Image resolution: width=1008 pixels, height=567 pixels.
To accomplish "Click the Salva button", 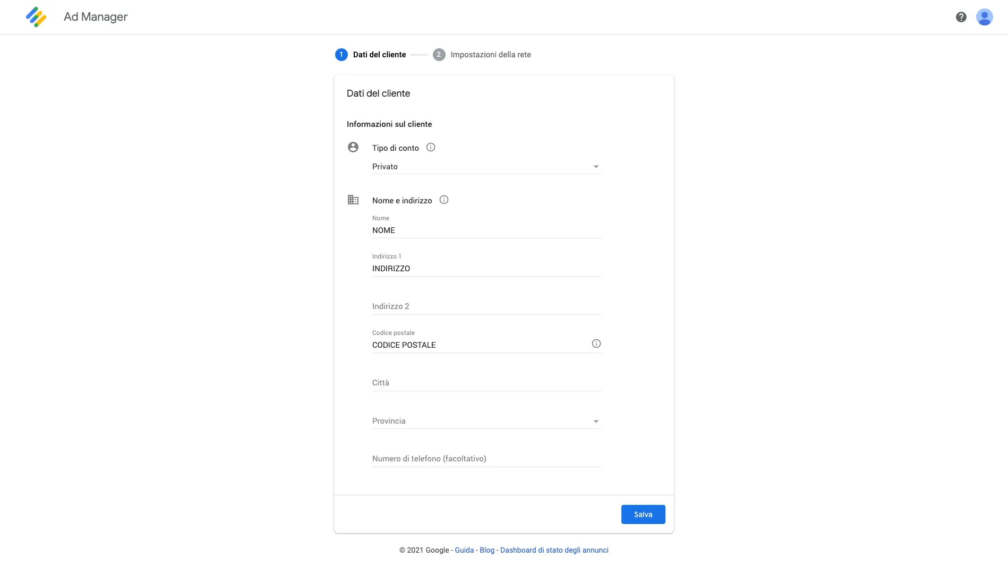I will tap(643, 514).
